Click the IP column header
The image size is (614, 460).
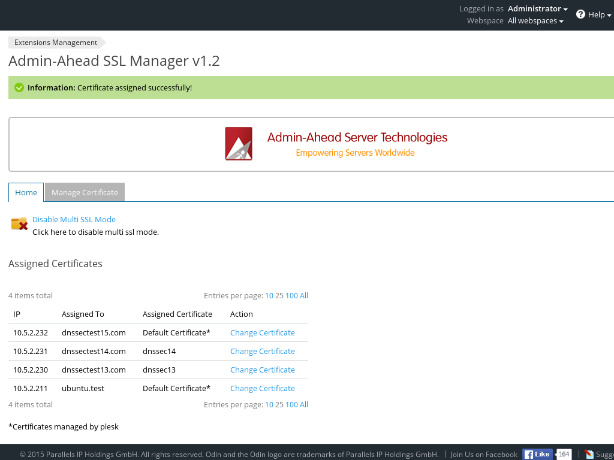(x=17, y=314)
